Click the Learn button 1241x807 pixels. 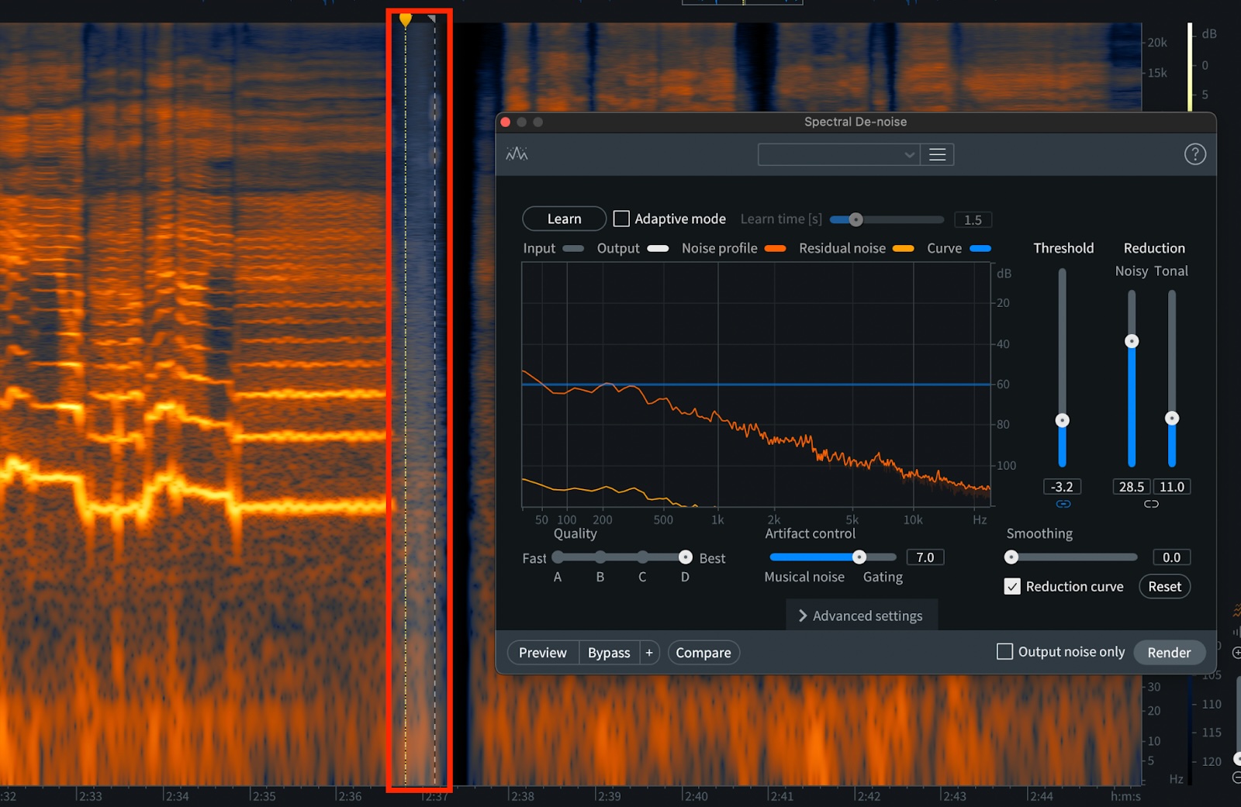[564, 219]
